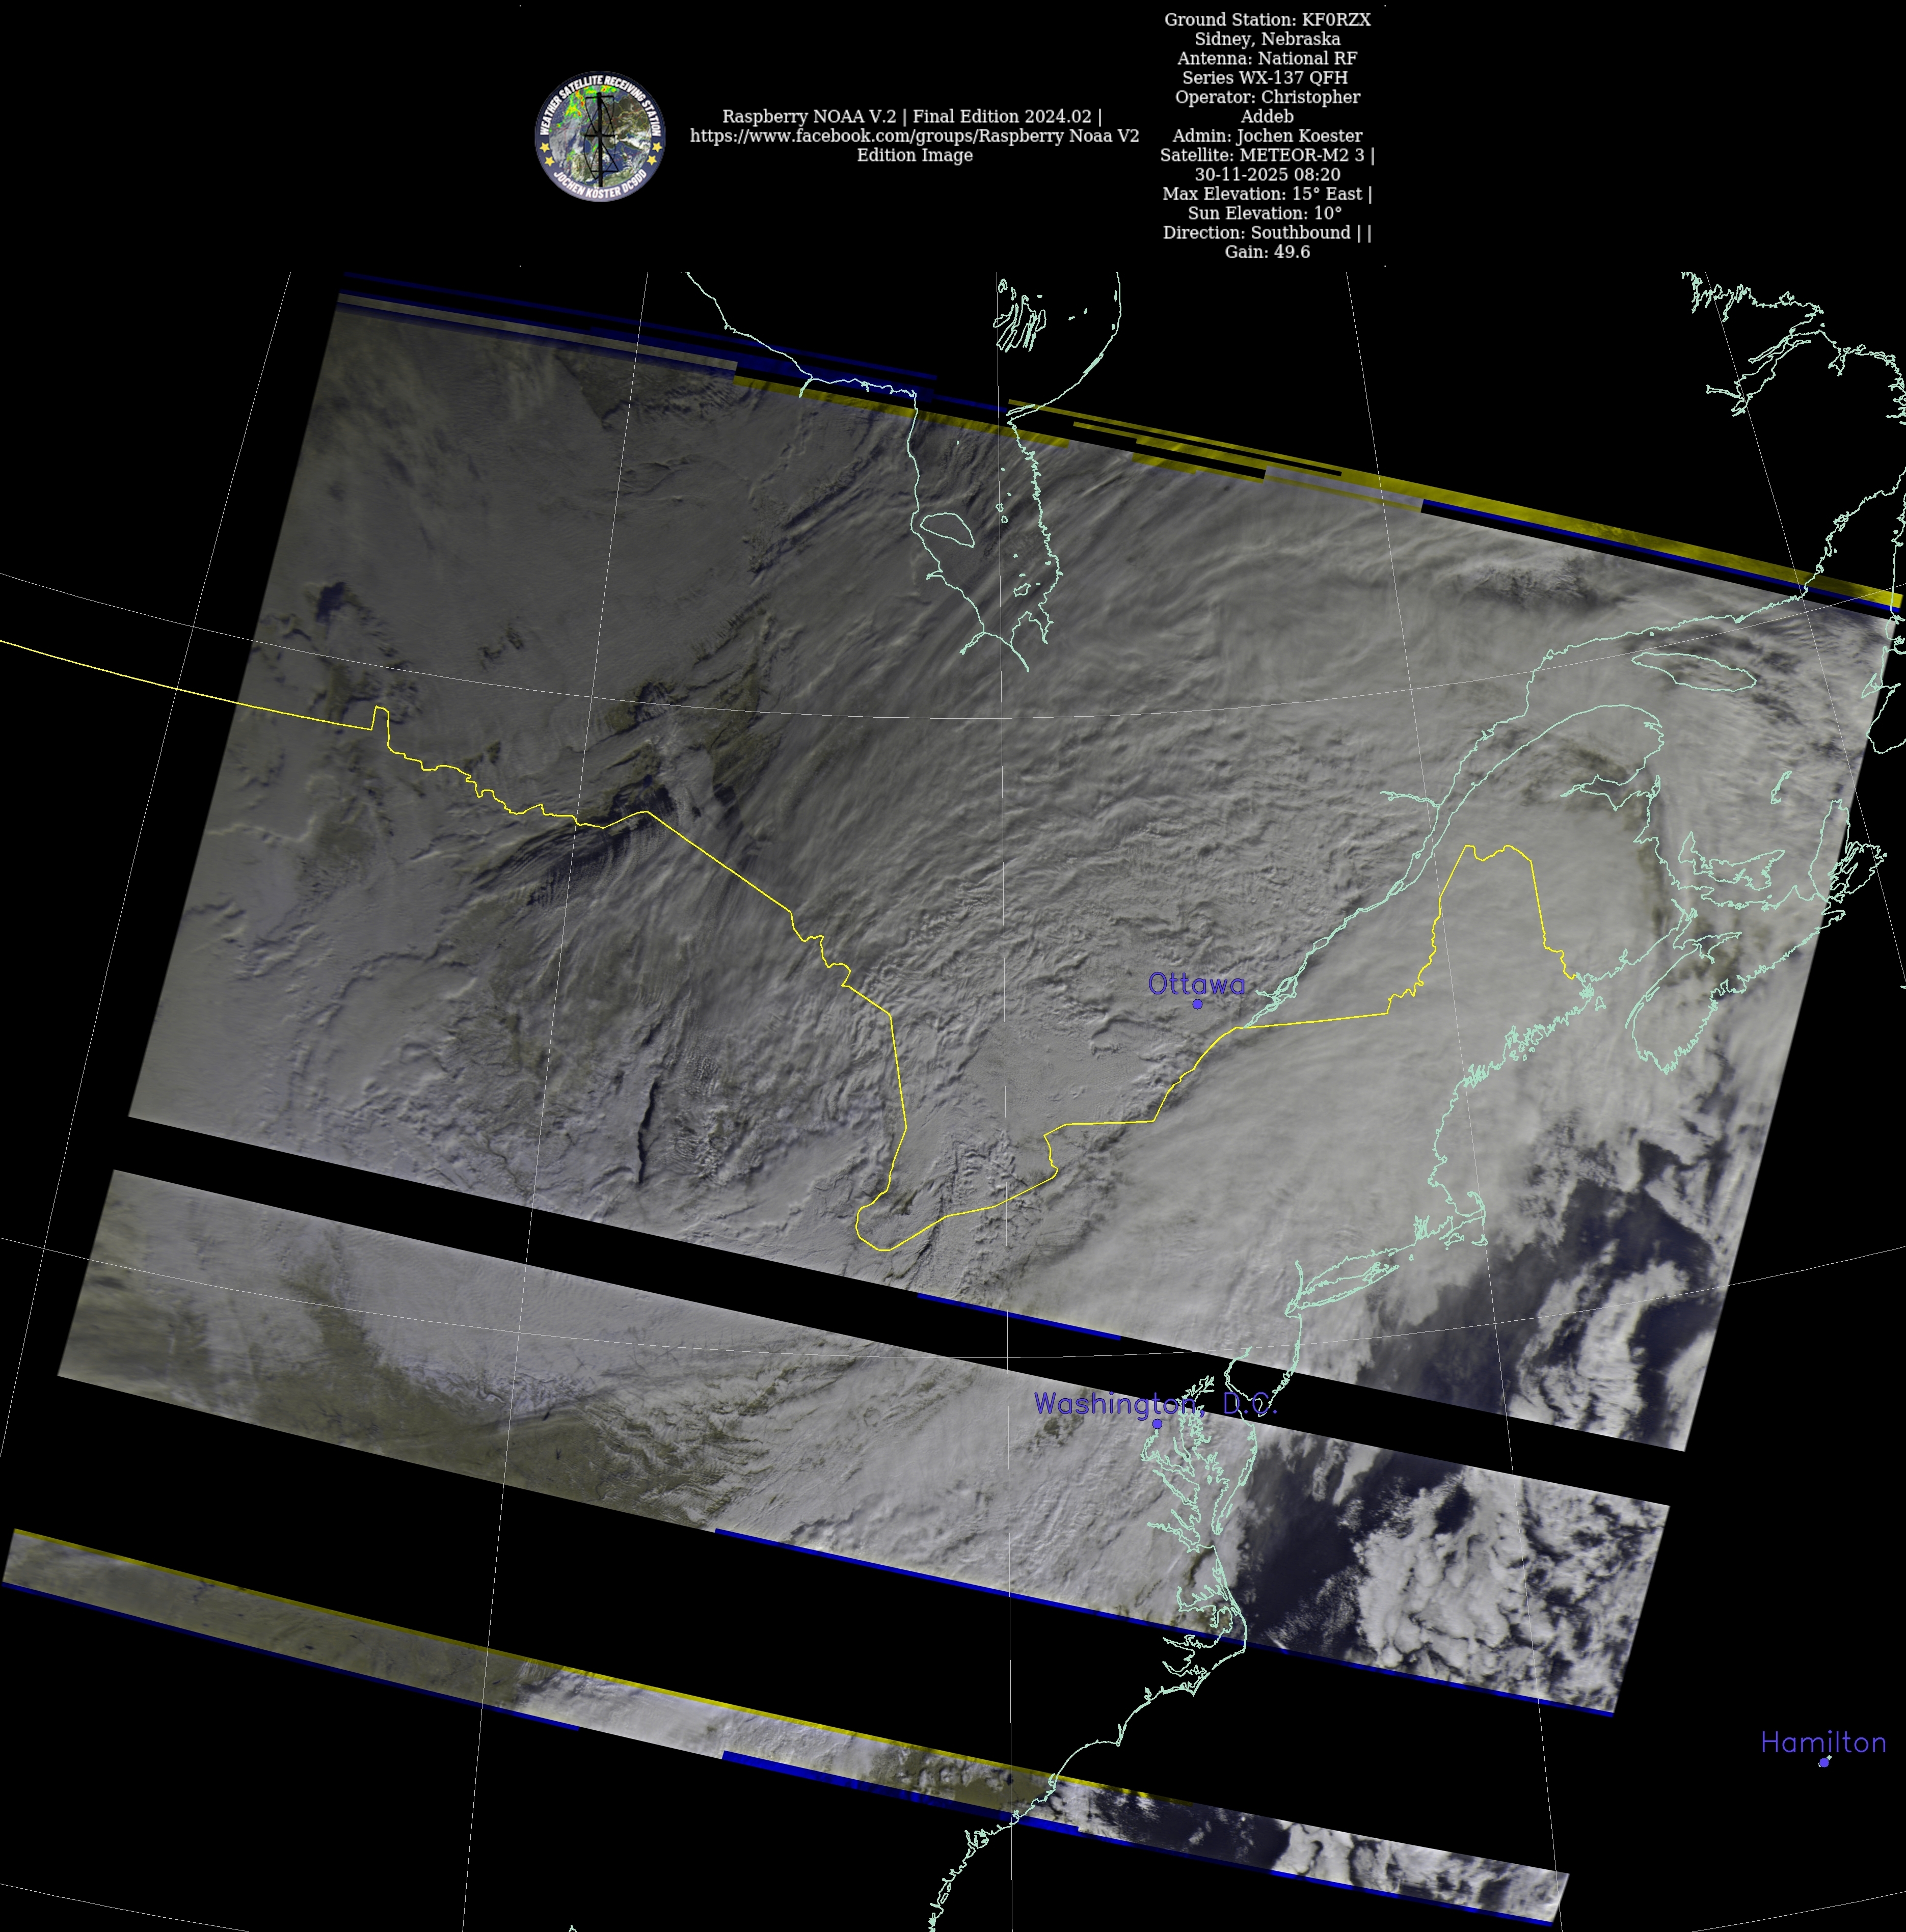Click the Max Elevation 15° East text
The width and height of the screenshot is (1906, 1932).
pos(1267,194)
